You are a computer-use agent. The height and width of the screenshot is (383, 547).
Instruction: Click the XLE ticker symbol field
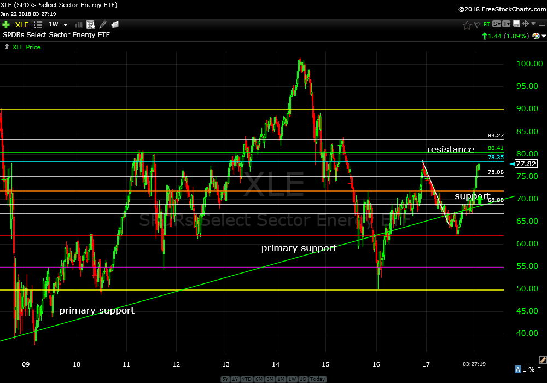(22, 25)
